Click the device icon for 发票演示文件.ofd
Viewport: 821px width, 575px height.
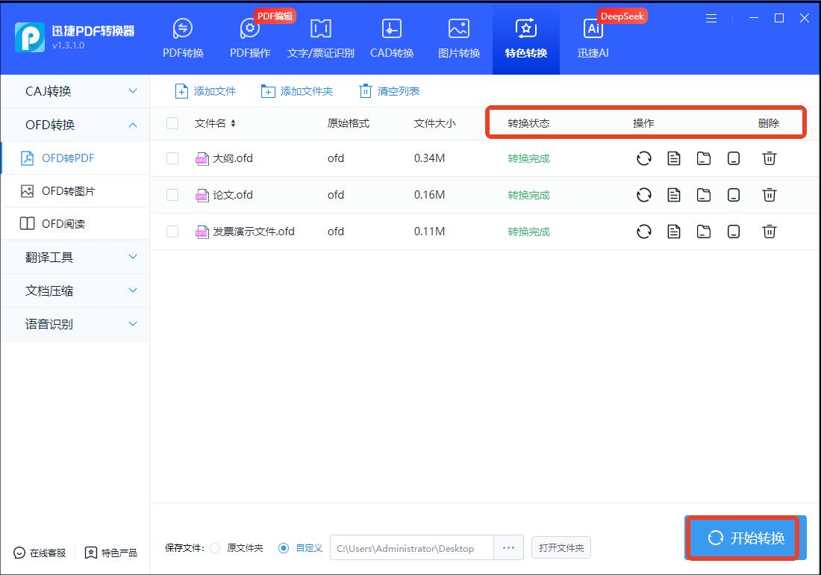pos(734,231)
